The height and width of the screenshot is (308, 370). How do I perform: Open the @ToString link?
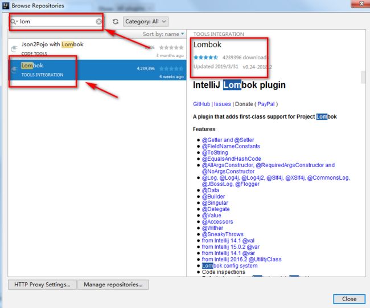pos(215,152)
